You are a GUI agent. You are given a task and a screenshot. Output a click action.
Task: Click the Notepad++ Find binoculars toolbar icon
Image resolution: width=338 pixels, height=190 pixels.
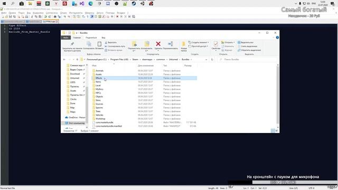[x=55, y=16]
